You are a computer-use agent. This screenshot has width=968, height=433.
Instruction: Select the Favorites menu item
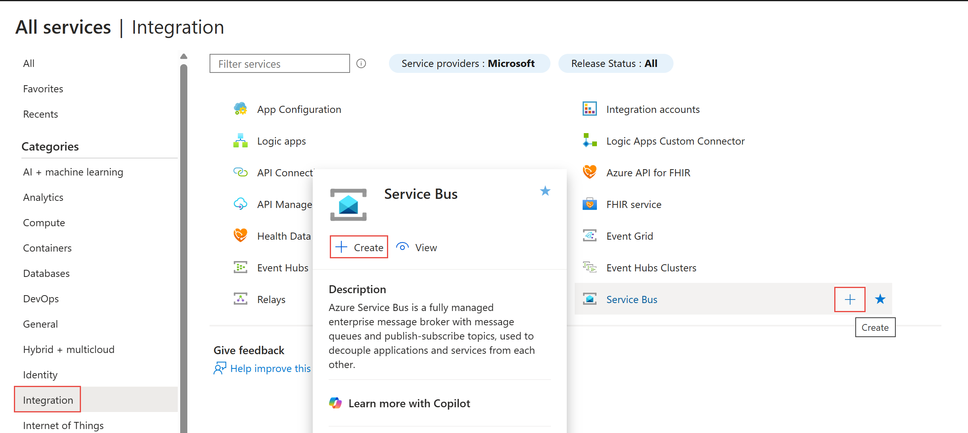click(x=43, y=89)
